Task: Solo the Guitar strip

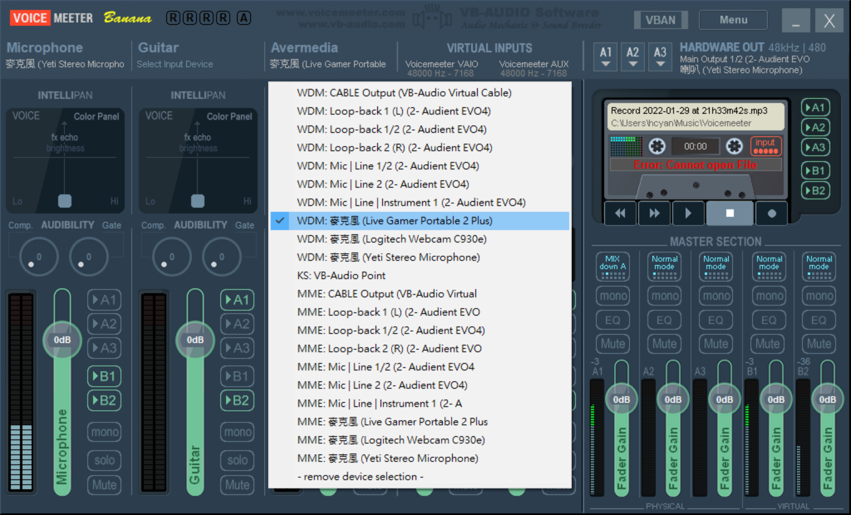Action: tap(238, 460)
